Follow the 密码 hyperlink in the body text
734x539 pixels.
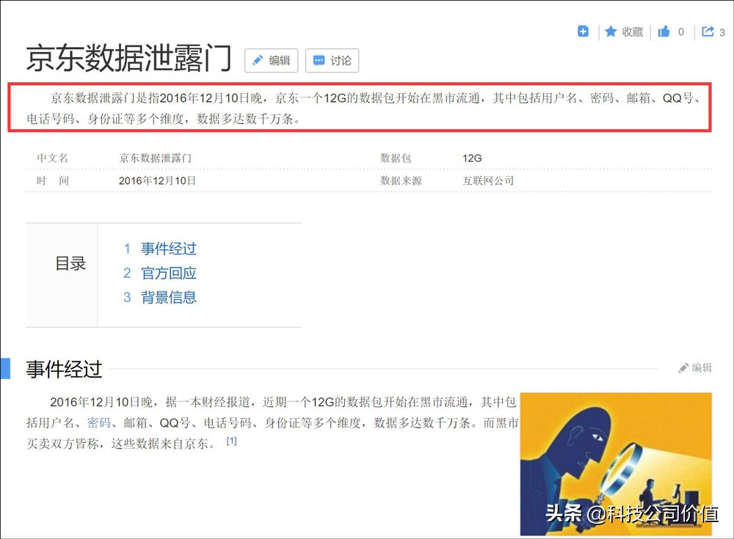[98, 422]
